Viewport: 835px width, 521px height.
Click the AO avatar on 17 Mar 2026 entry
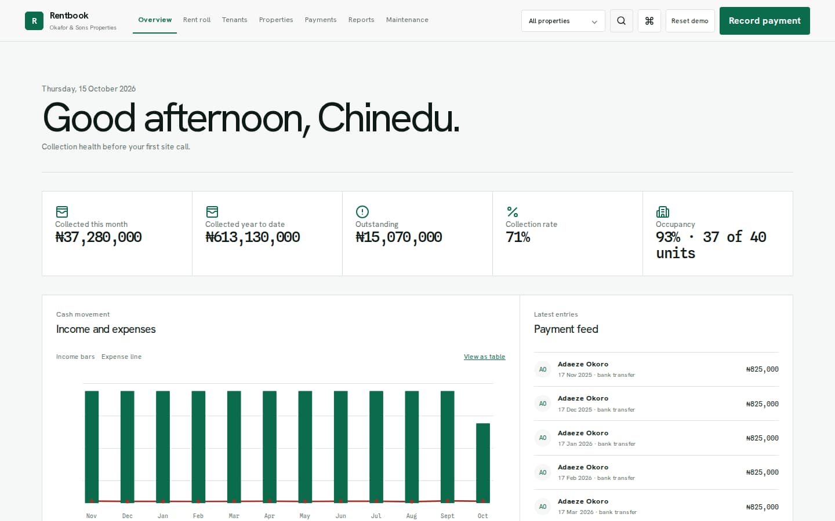(543, 507)
